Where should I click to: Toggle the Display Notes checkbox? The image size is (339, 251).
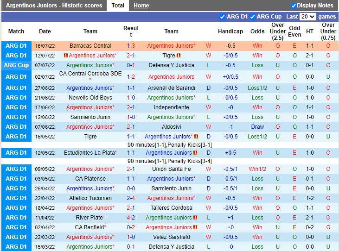coord(294,6)
